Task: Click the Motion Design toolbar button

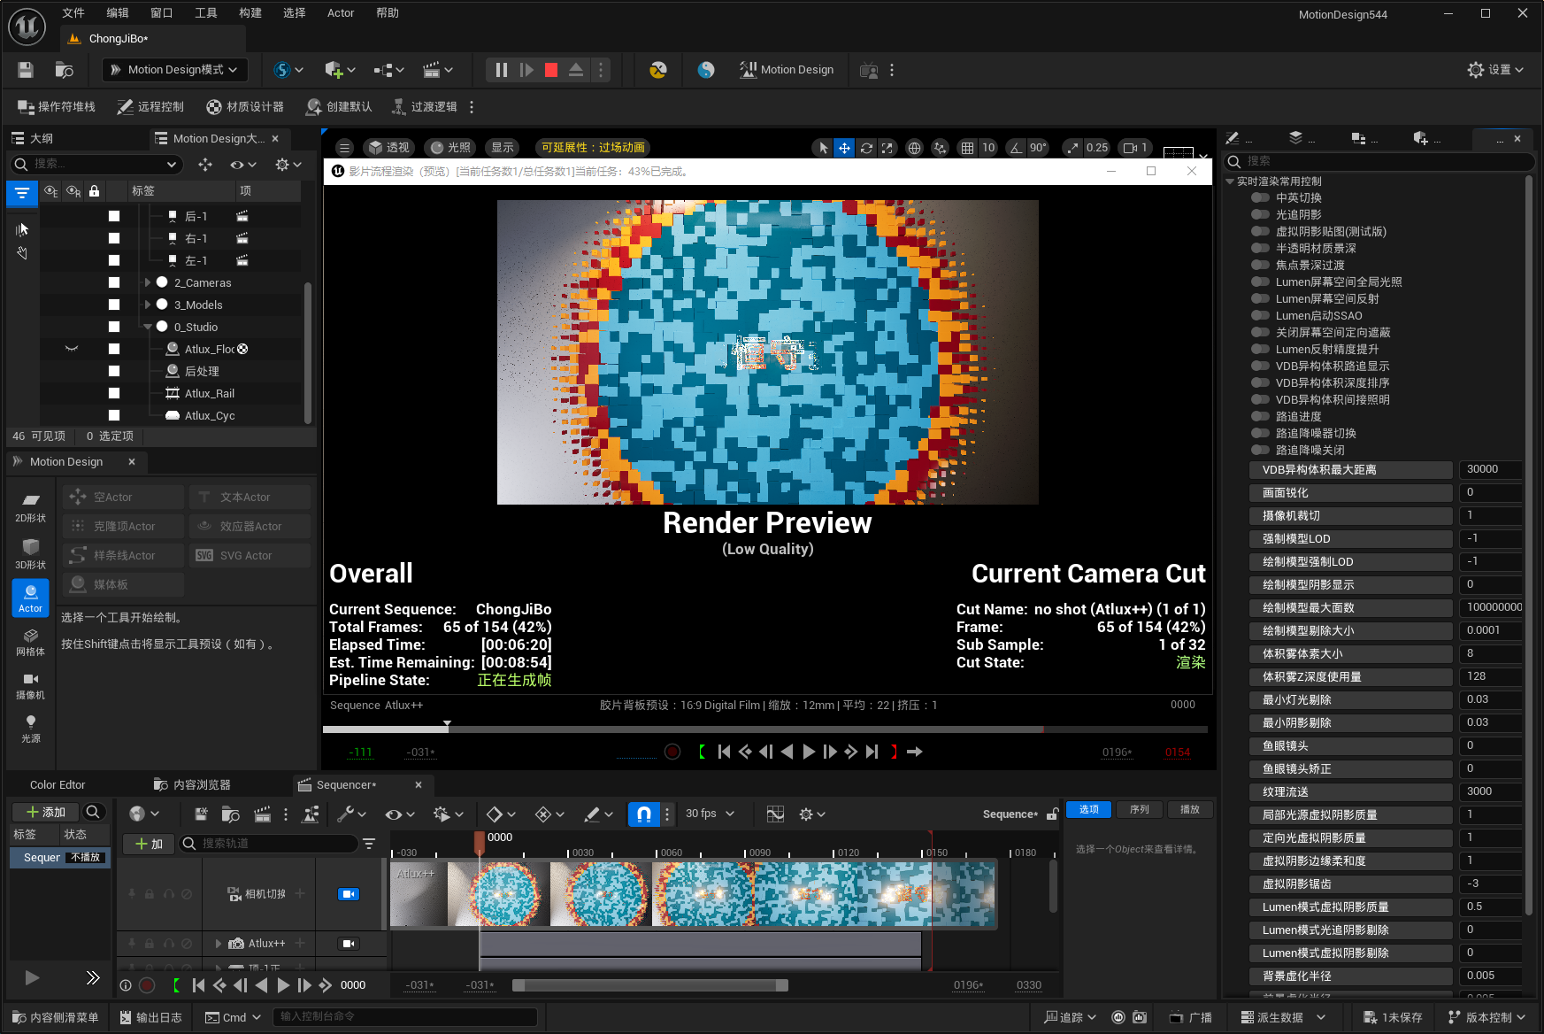Action: (787, 70)
